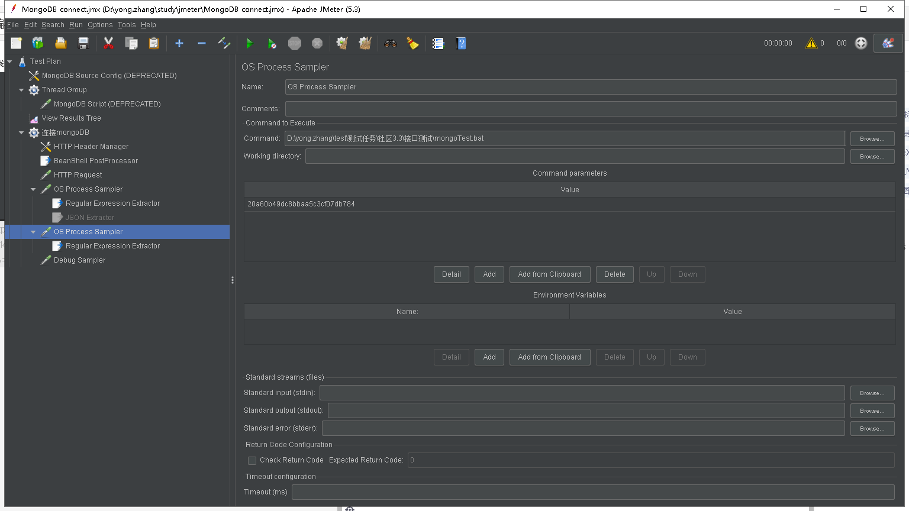Start the test with green arrow

click(249, 43)
